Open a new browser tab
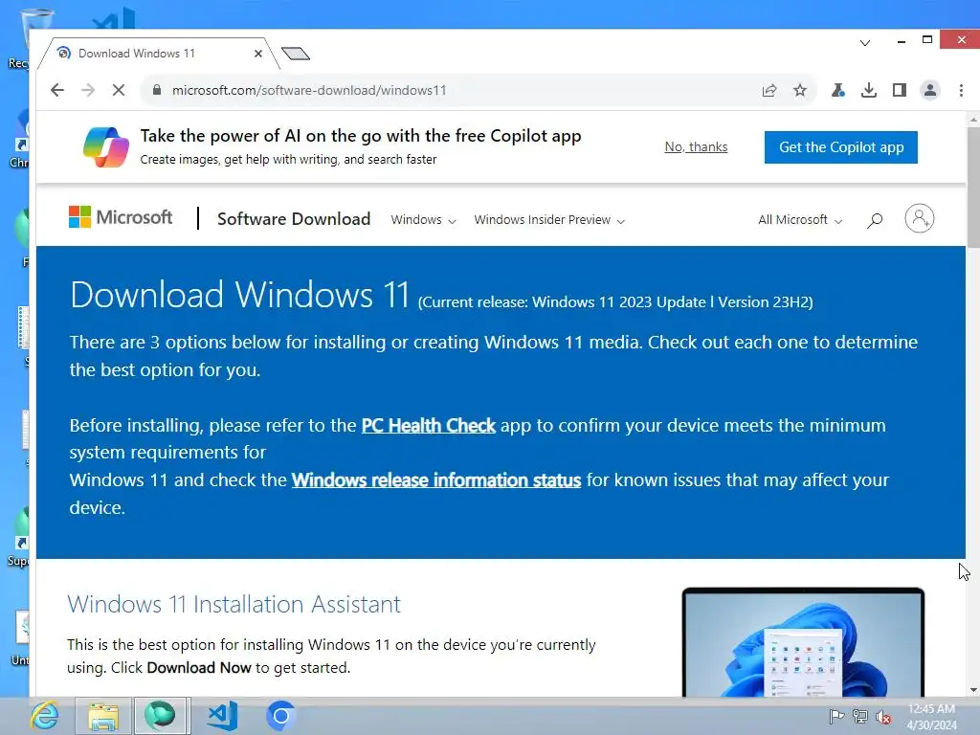This screenshot has width=980, height=735. coord(296,54)
